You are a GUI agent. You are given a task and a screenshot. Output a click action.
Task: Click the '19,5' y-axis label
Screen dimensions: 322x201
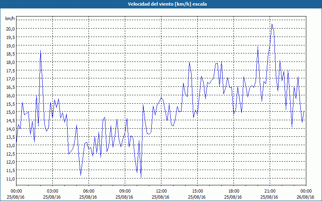[x=10, y=37]
